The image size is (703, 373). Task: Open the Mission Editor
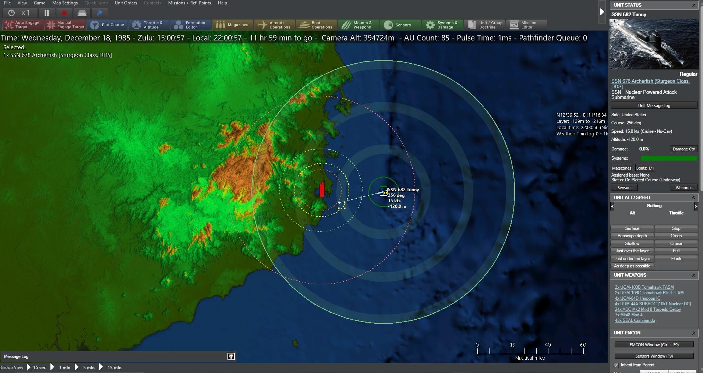click(526, 25)
